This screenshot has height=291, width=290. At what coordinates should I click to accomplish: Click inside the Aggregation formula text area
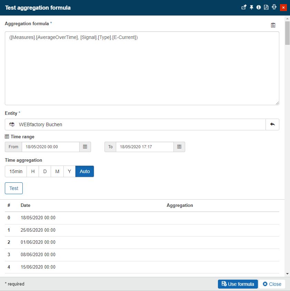(x=142, y=68)
